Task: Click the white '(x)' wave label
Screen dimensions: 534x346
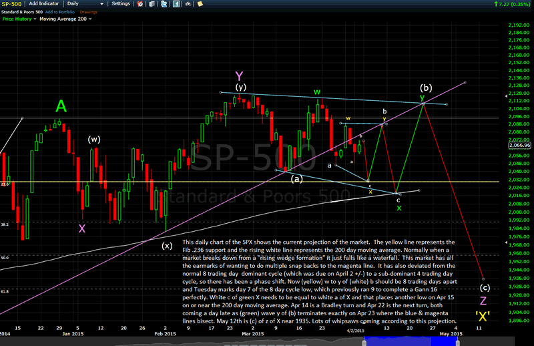Action: coord(167,246)
